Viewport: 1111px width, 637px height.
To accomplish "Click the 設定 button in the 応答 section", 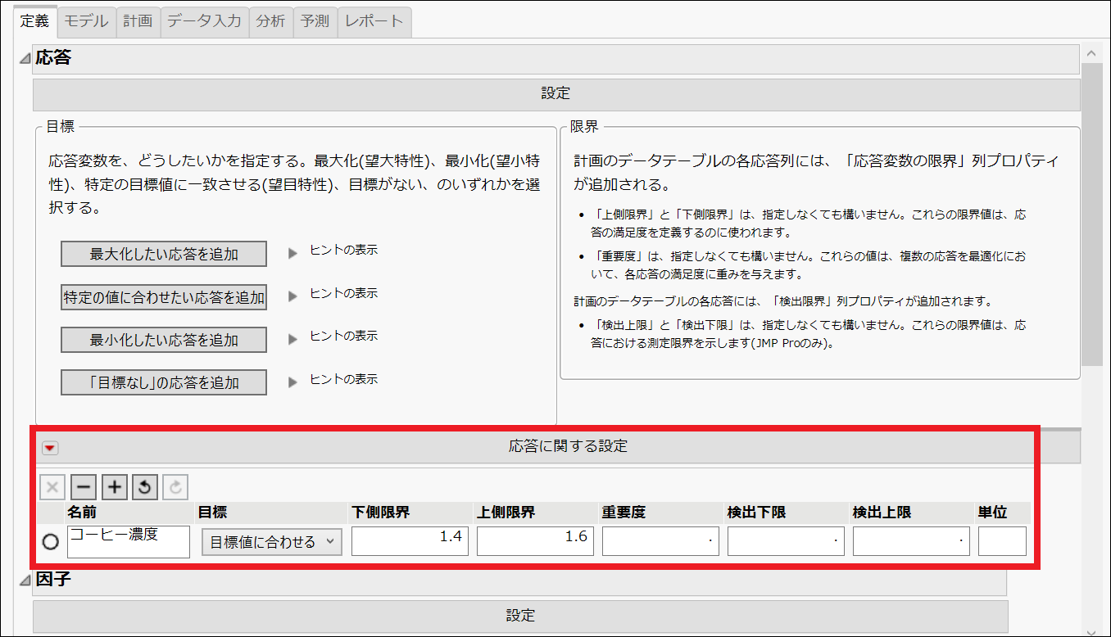I will click(x=555, y=93).
